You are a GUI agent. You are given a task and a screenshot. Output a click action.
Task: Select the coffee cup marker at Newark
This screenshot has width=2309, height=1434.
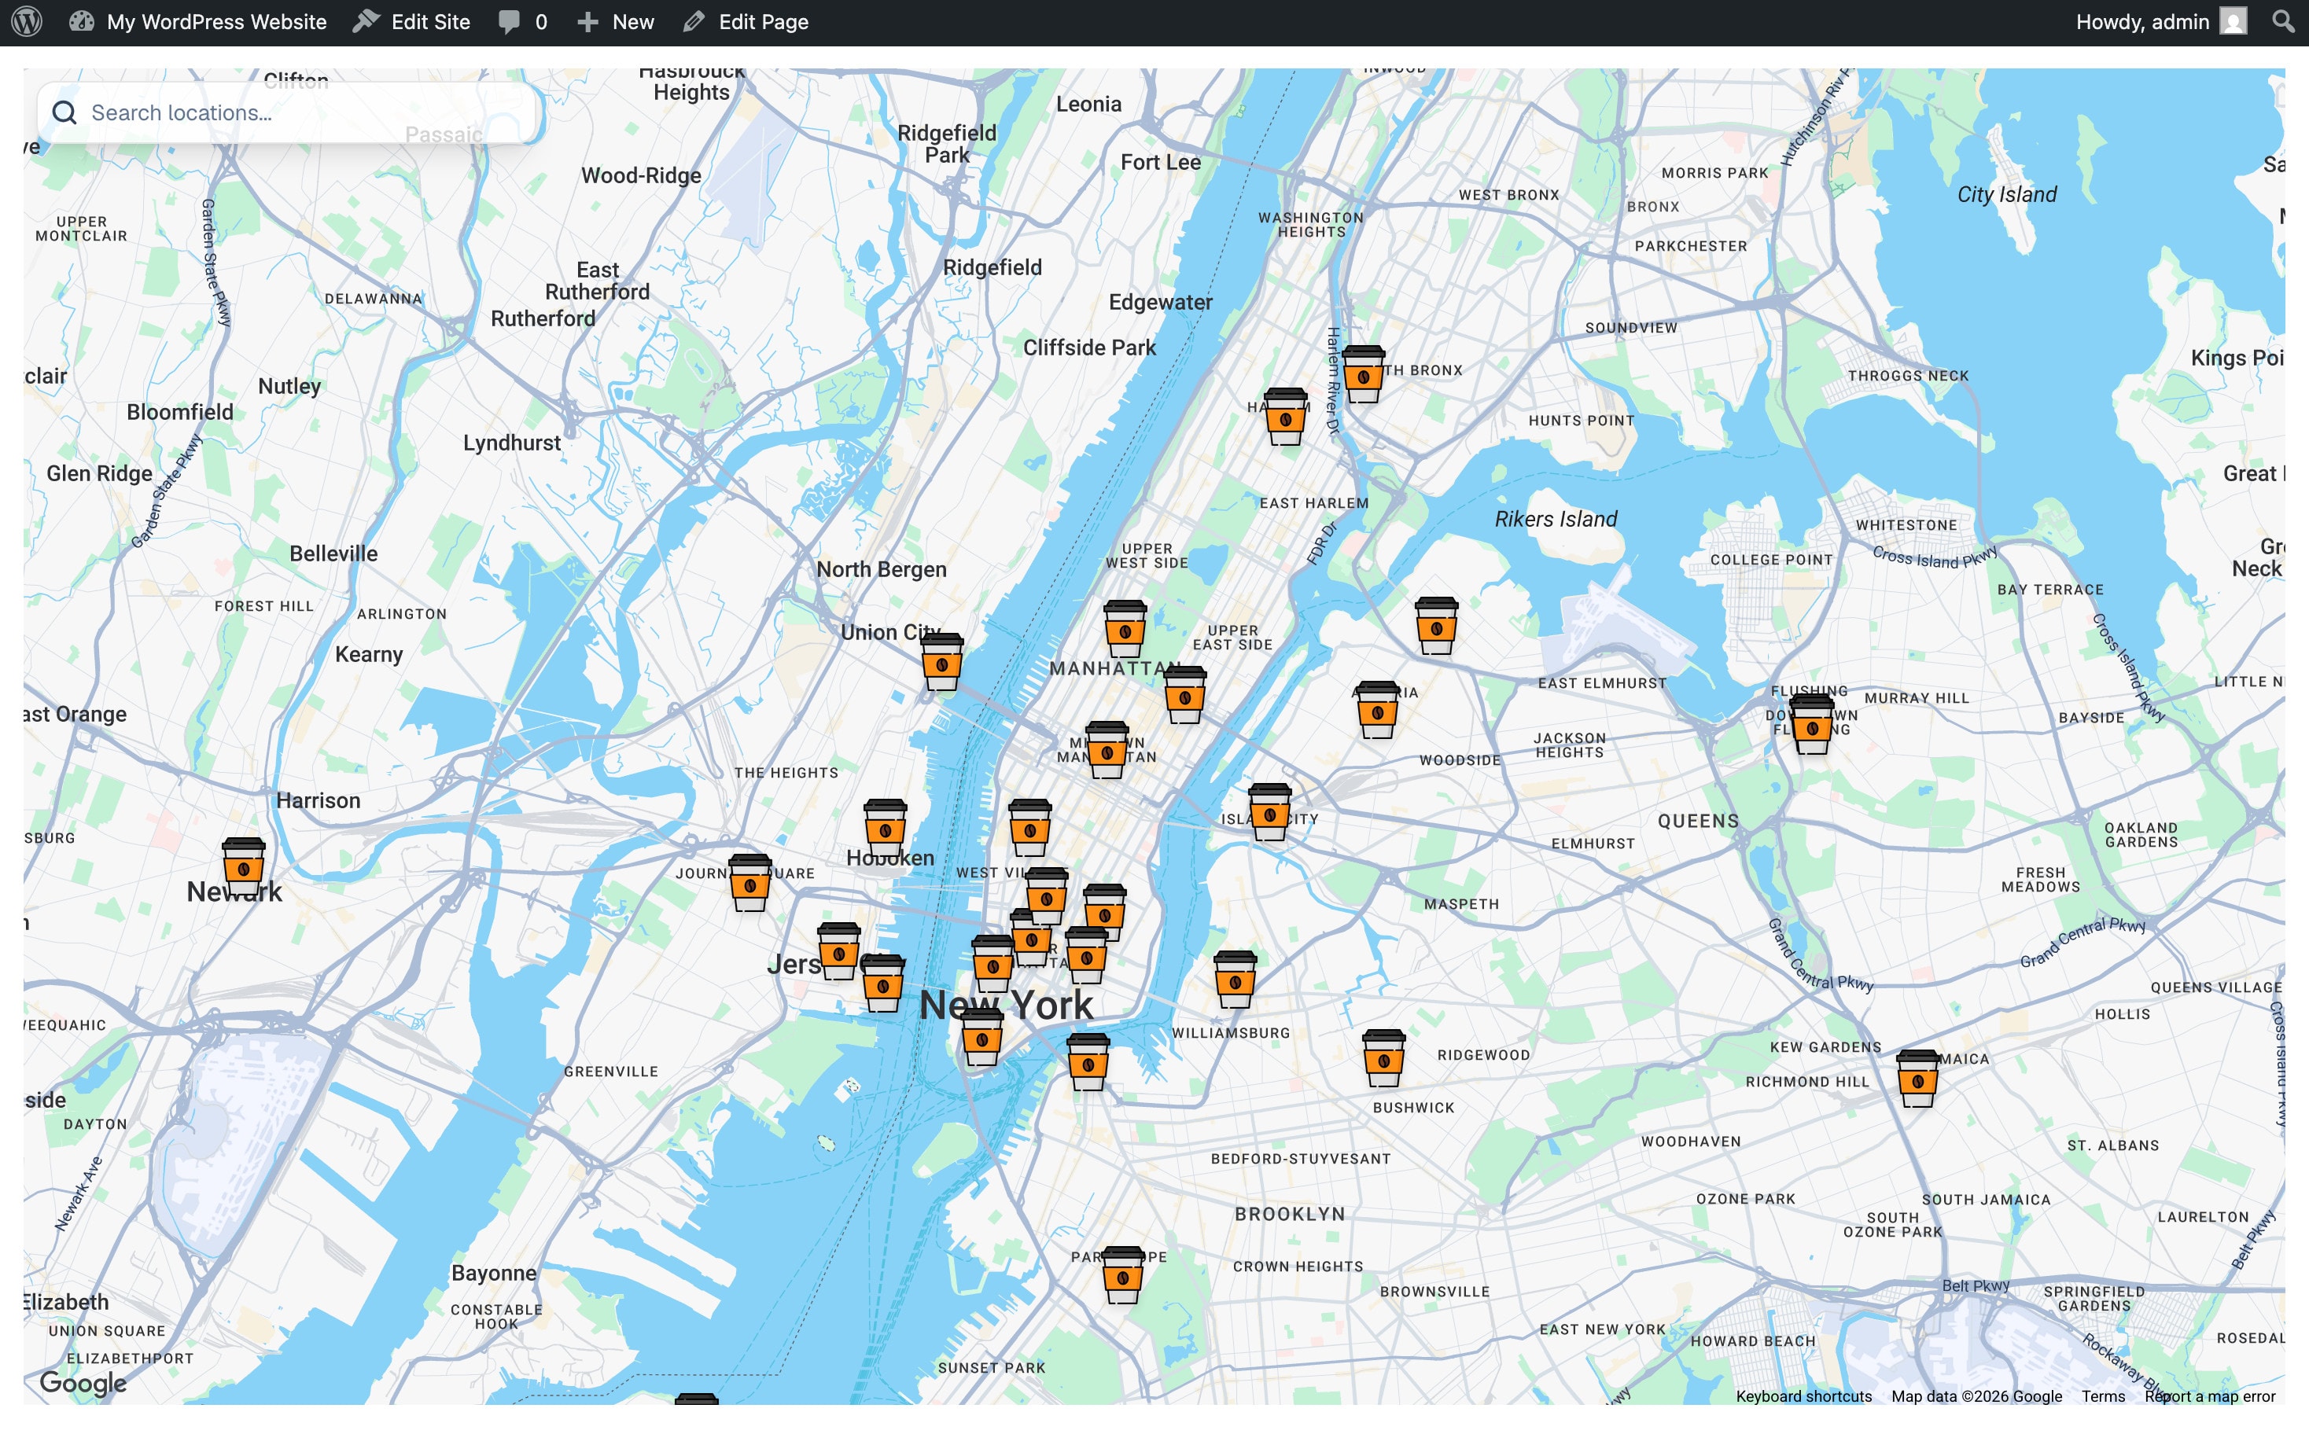click(x=244, y=867)
